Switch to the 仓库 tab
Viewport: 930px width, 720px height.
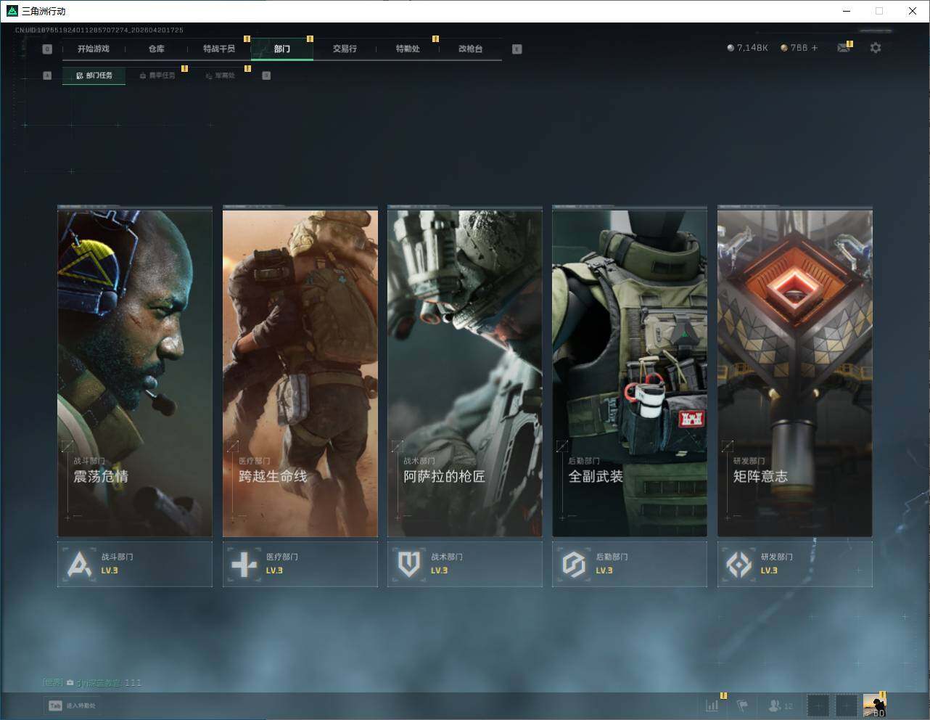pyautogui.click(x=156, y=49)
